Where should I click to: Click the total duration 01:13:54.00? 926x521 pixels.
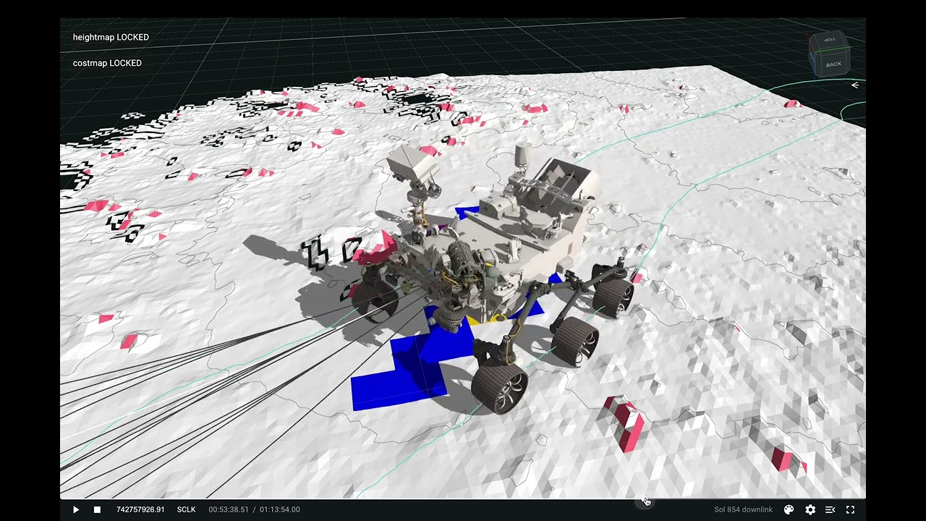tap(279, 509)
